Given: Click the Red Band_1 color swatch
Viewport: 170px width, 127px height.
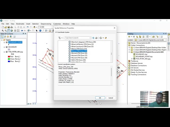Looking at the screenshot, I should (x=9, y=57).
